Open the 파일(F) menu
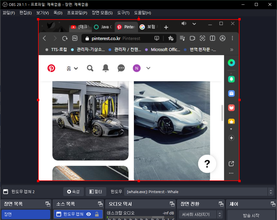Screen dimensions: 277x220 coord(9,13)
